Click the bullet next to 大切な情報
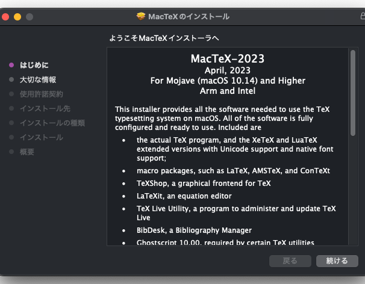This screenshot has width=365, height=284. (11, 79)
